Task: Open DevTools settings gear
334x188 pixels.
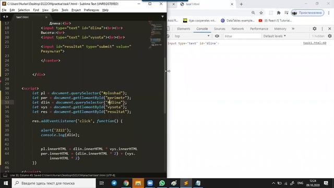Action: pos(314,29)
